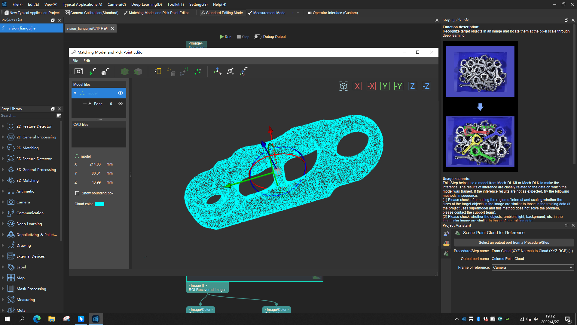The image size is (577, 325).
Task: Expand the 2D Feature Detector category
Action: click(3, 126)
